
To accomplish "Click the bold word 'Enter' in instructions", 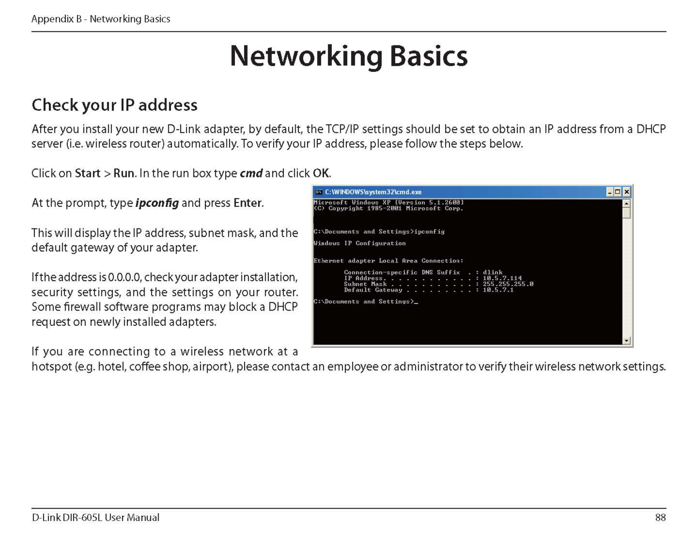I will [x=248, y=203].
